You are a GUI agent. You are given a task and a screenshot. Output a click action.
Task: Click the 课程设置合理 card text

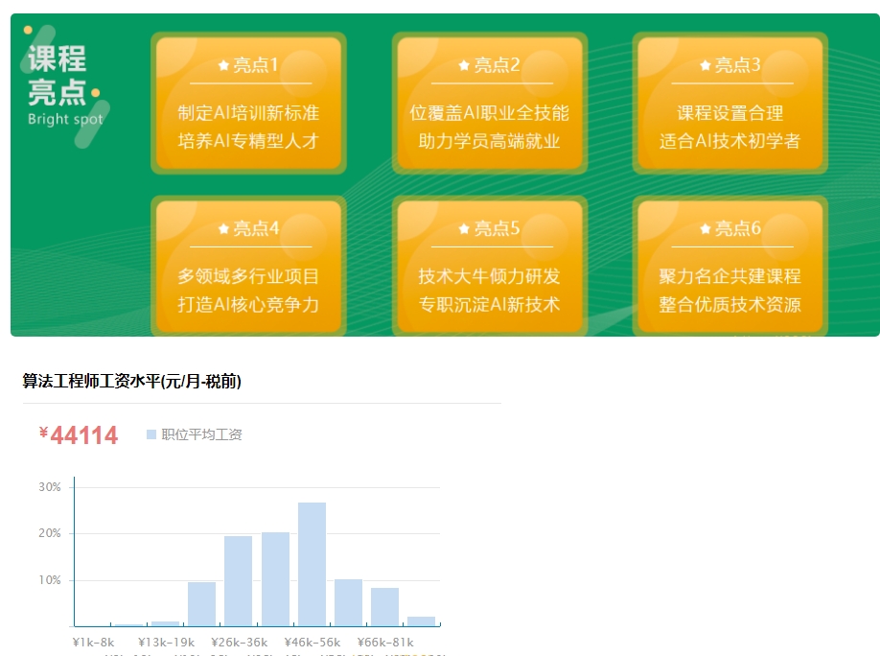[729, 113]
